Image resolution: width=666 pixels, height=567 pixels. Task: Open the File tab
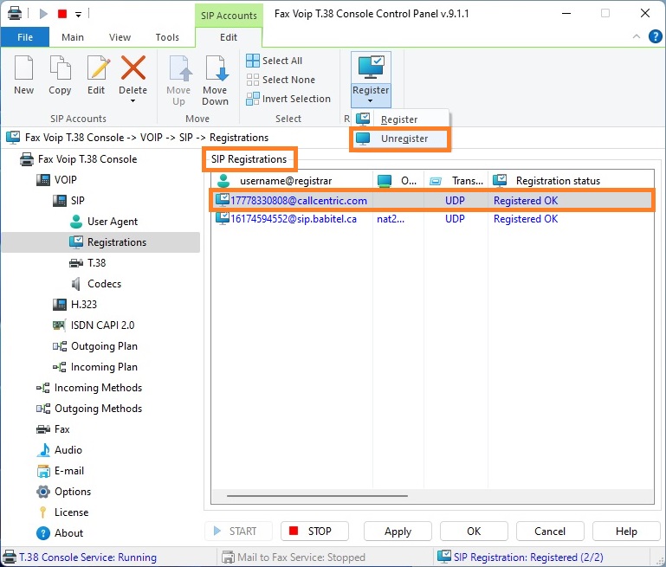point(25,37)
